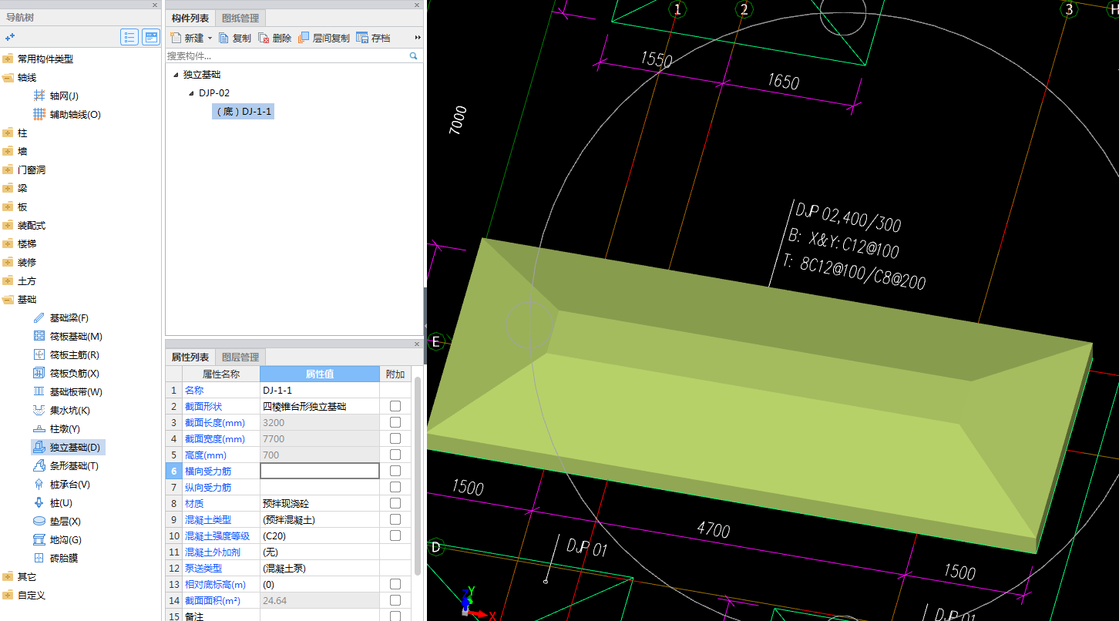This screenshot has height=621, width=1119.
Task: Click 混凝土强度等级 value (C20)
Action: pos(320,535)
